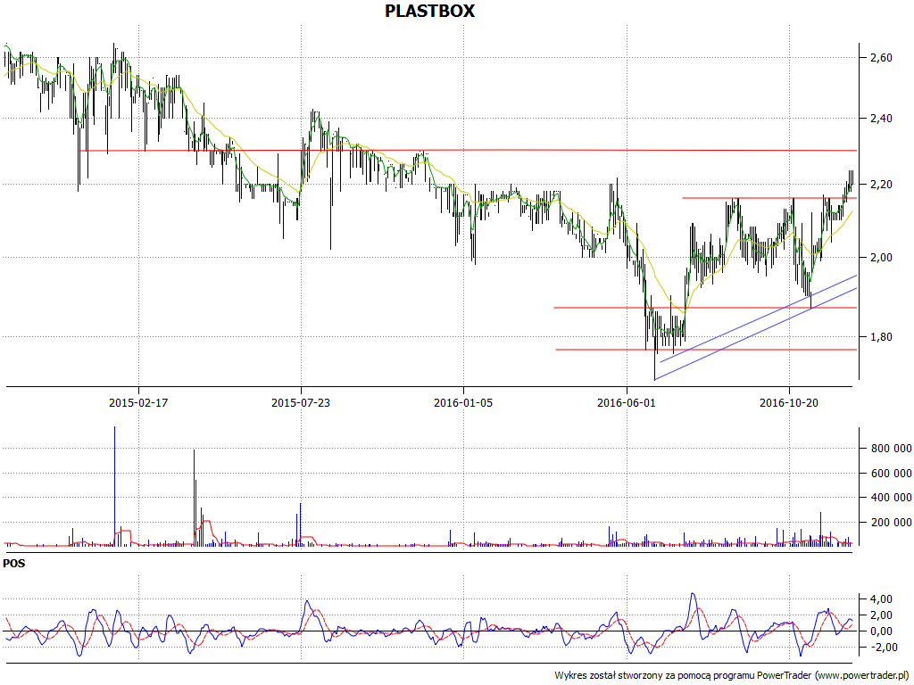Click the POS indicator label
The width and height of the screenshot is (914, 685).
[x=14, y=564]
